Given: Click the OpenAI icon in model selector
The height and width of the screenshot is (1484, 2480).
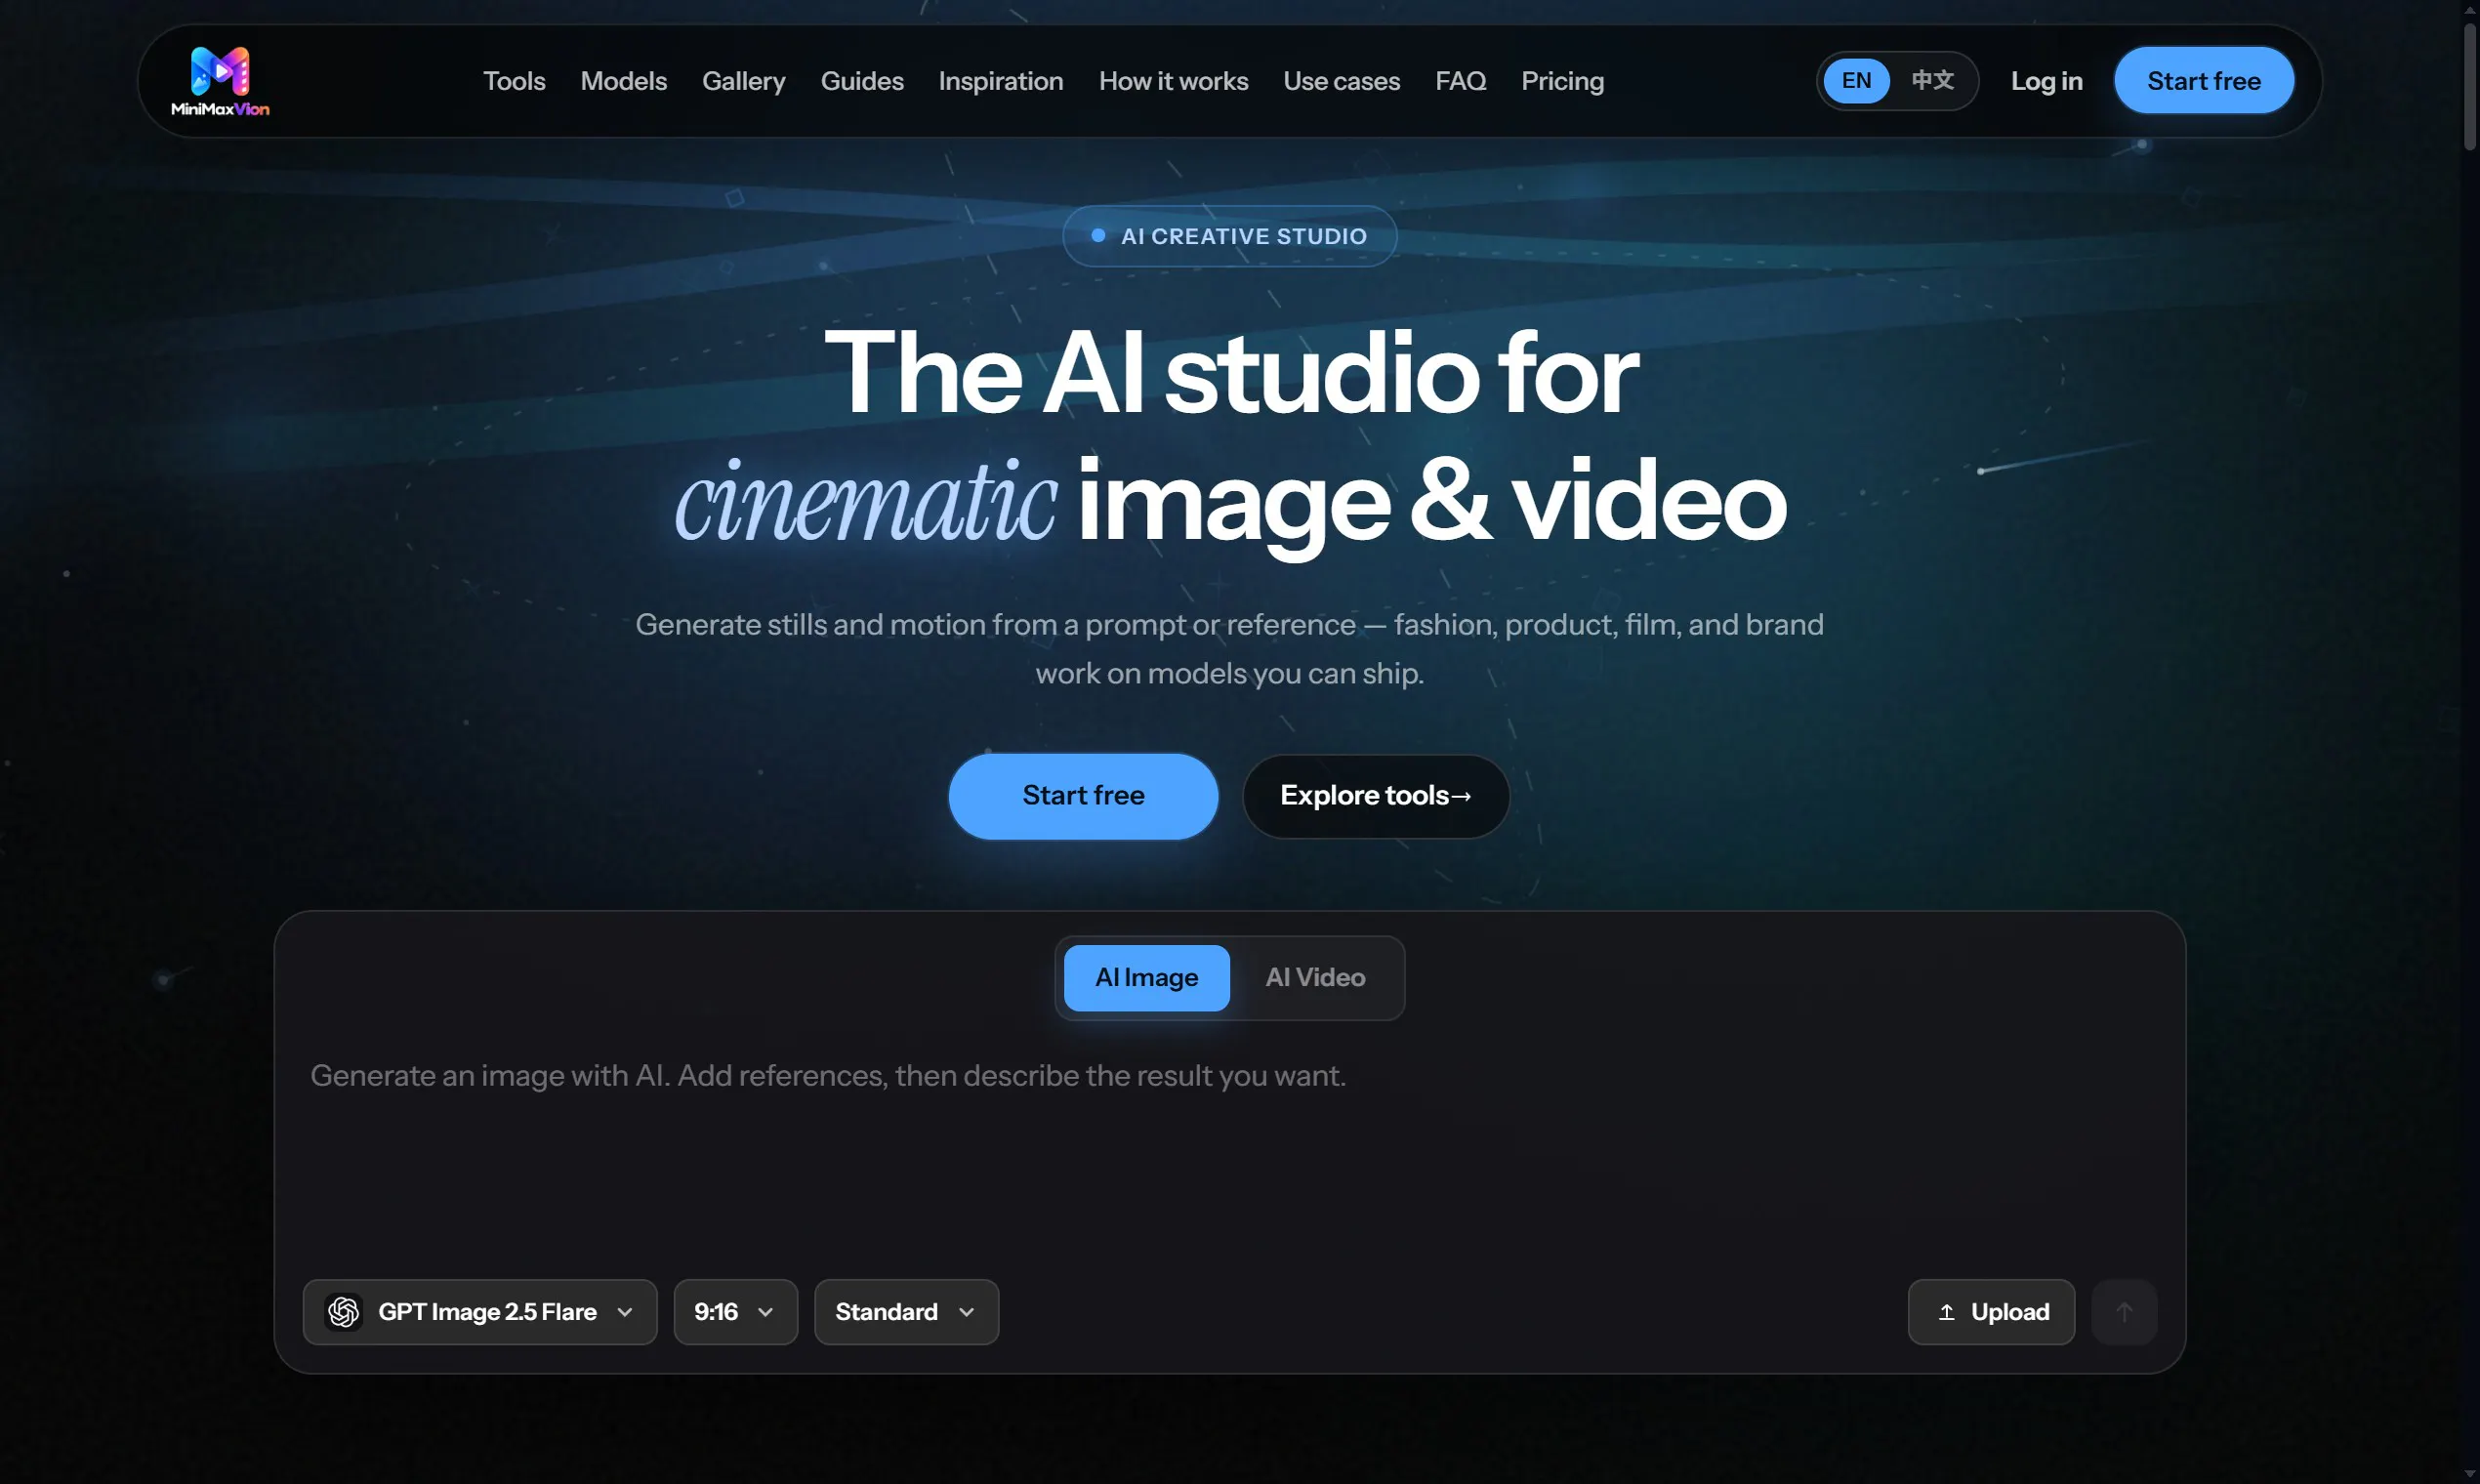Looking at the screenshot, I should pos(343,1311).
